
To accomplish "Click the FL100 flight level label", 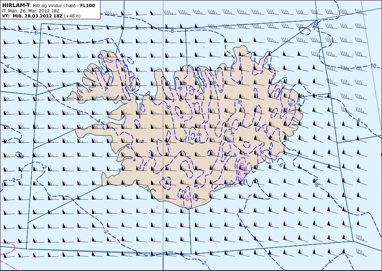I will [87, 6].
